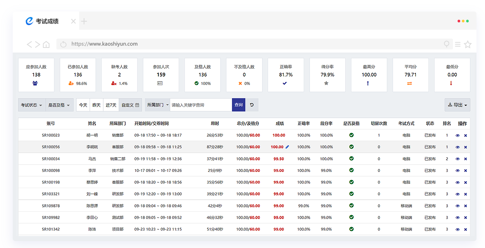The height and width of the screenshot is (248, 485).
Task: Open the 是否及格 dropdown filter
Action: [x=59, y=105]
